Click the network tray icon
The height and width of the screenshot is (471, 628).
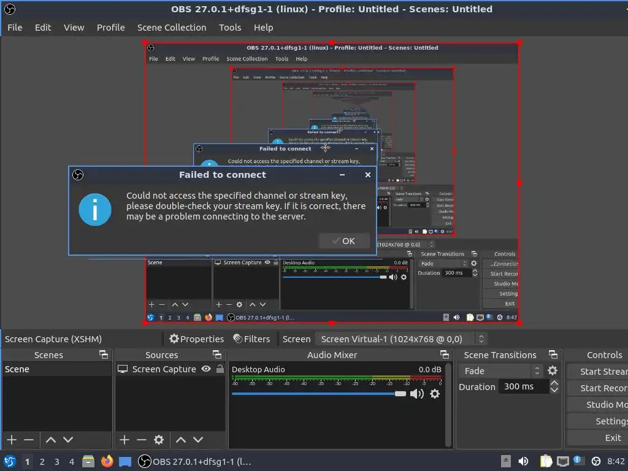(563, 461)
